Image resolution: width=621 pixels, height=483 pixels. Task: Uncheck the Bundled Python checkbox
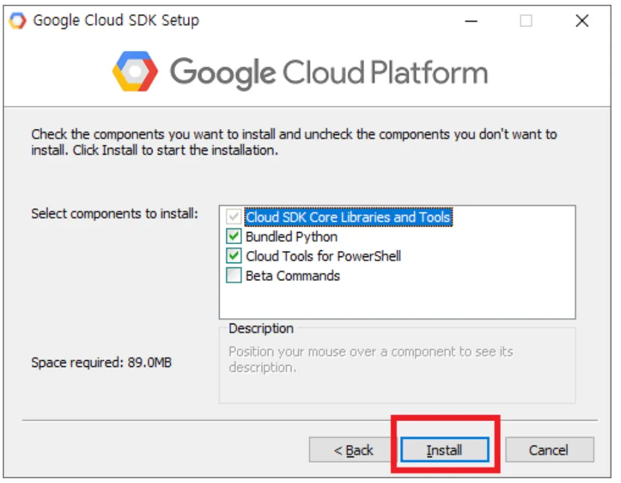pyautogui.click(x=234, y=237)
